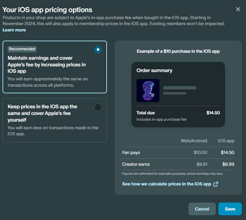Image resolution: width=246 pixels, height=220 pixels.
Task: Click the Web/Android column header
Action: (194, 141)
